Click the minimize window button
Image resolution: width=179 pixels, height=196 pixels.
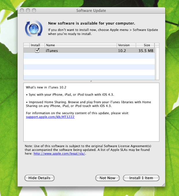(x=28, y=10)
